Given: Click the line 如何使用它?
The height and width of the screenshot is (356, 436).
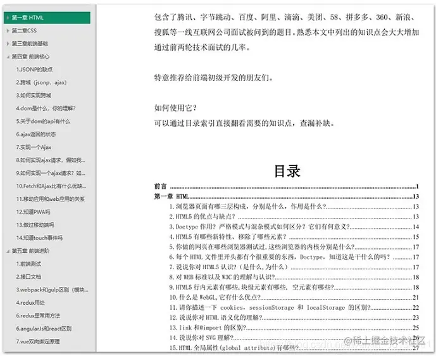Looking at the screenshot, I should (x=176, y=108).
